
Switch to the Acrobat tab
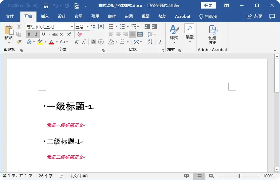point(183,16)
